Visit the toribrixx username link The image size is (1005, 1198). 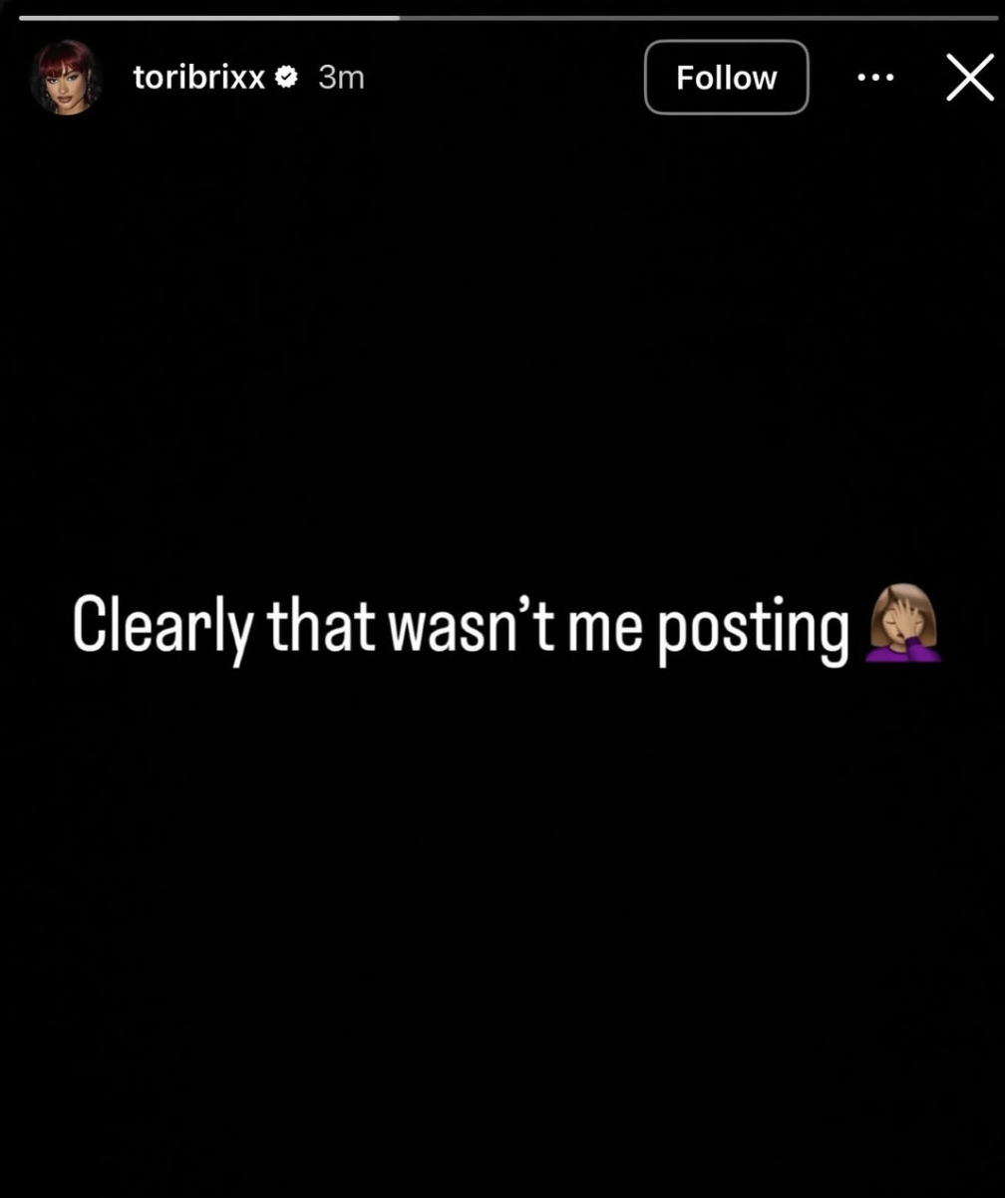198,78
